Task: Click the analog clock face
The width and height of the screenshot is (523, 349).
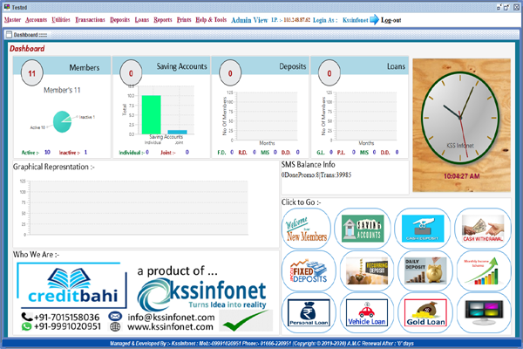Action: [x=460, y=117]
